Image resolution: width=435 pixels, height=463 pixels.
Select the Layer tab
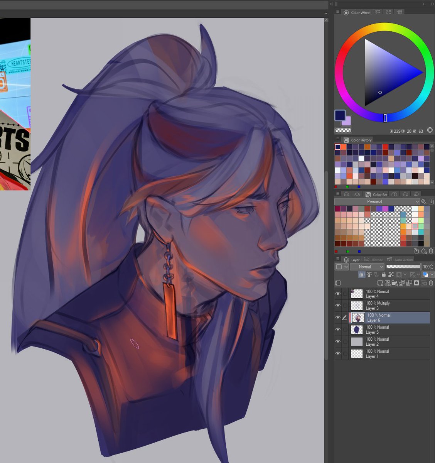tap(352, 260)
